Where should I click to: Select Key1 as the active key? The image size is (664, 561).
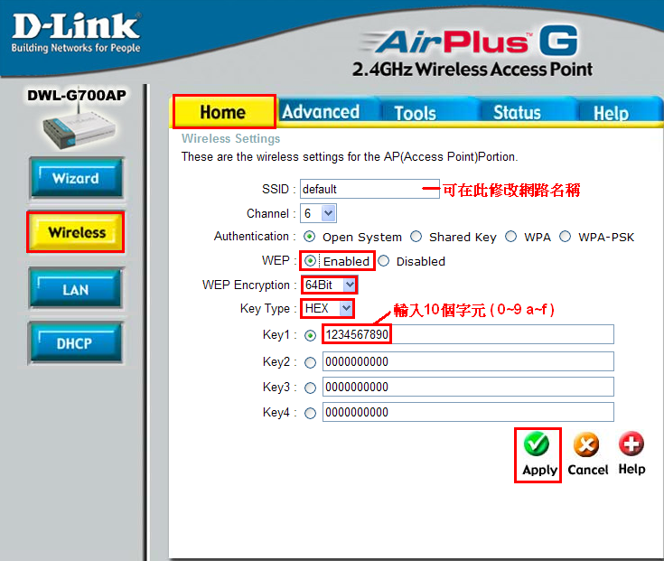pos(311,336)
